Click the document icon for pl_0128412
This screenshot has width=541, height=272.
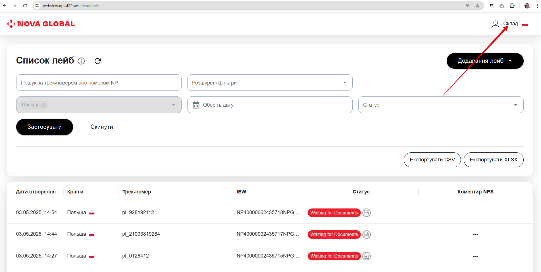point(367,256)
